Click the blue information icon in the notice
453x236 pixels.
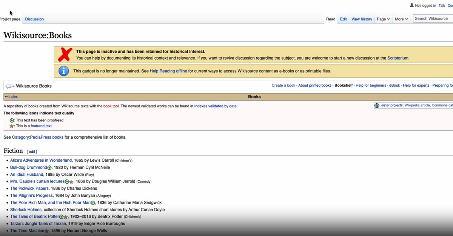coord(63,70)
